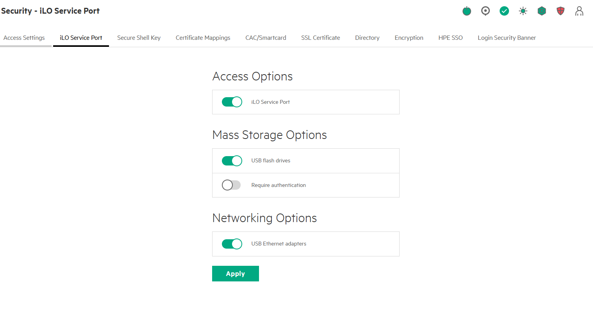Switch to the Access Settings tab
Image resolution: width=593 pixels, height=322 pixels.
point(24,38)
